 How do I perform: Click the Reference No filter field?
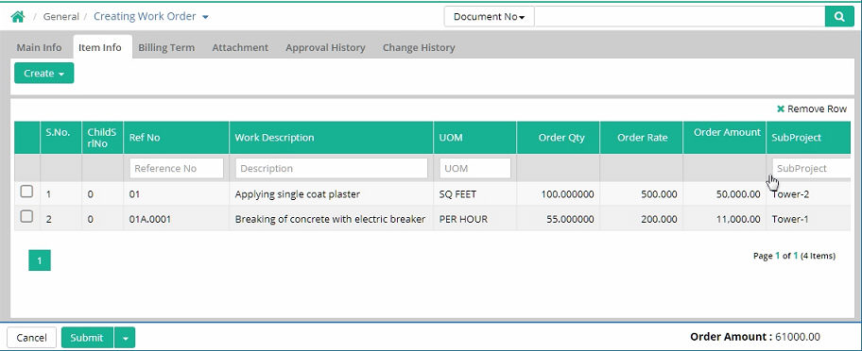(177, 168)
